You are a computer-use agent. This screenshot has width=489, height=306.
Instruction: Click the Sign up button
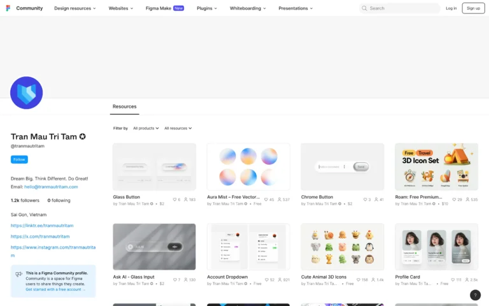coord(473,8)
